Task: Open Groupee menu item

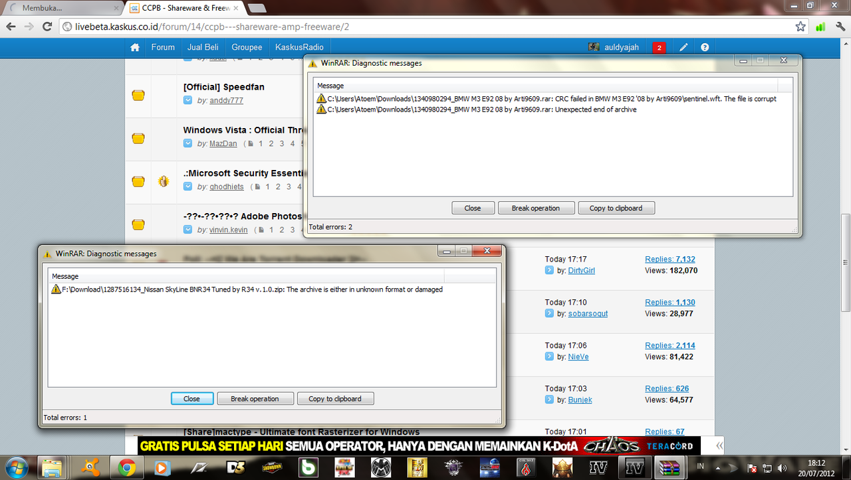Action: point(247,47)
